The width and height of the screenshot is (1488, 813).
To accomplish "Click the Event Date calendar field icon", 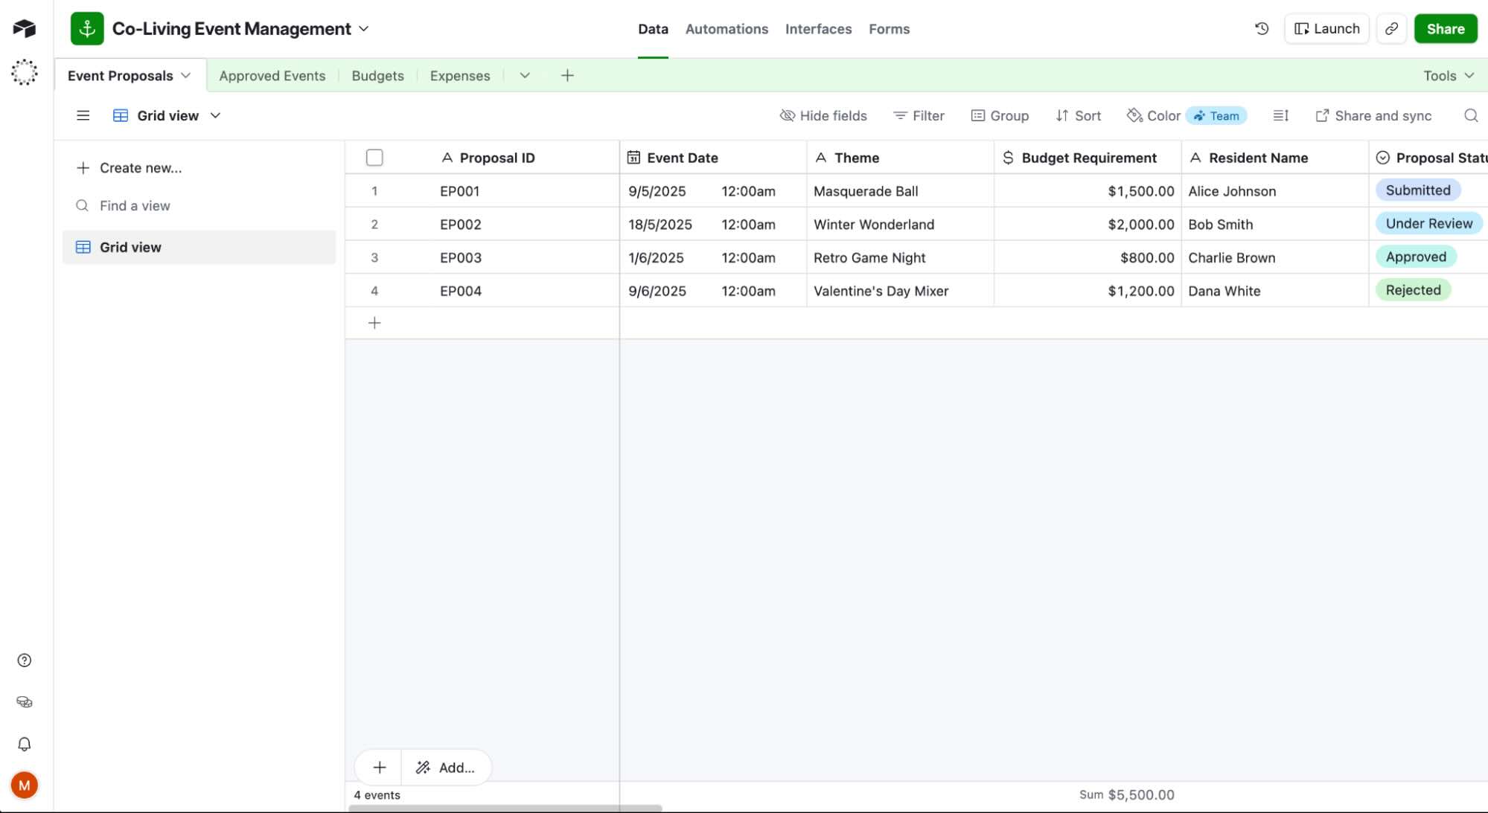I will tap(633, 158).
